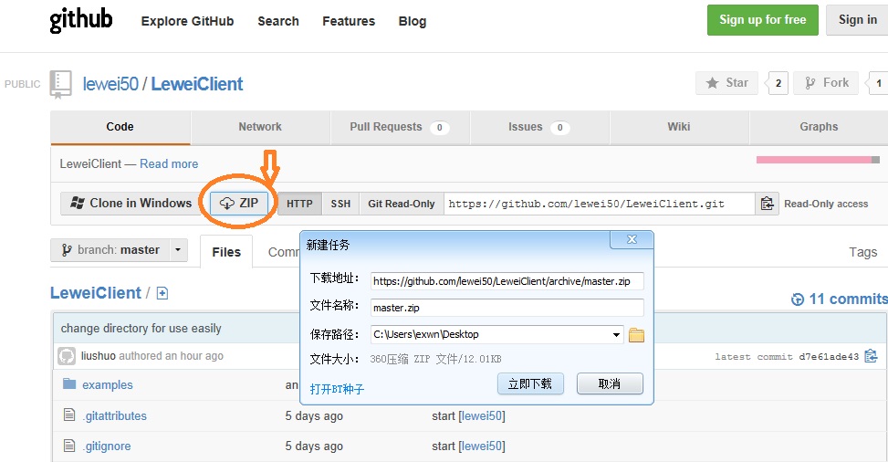The height and width of the screenshot is (462, 888).
Task: Open the LeweiClient repository title link
Action: [x=196, y=84]
